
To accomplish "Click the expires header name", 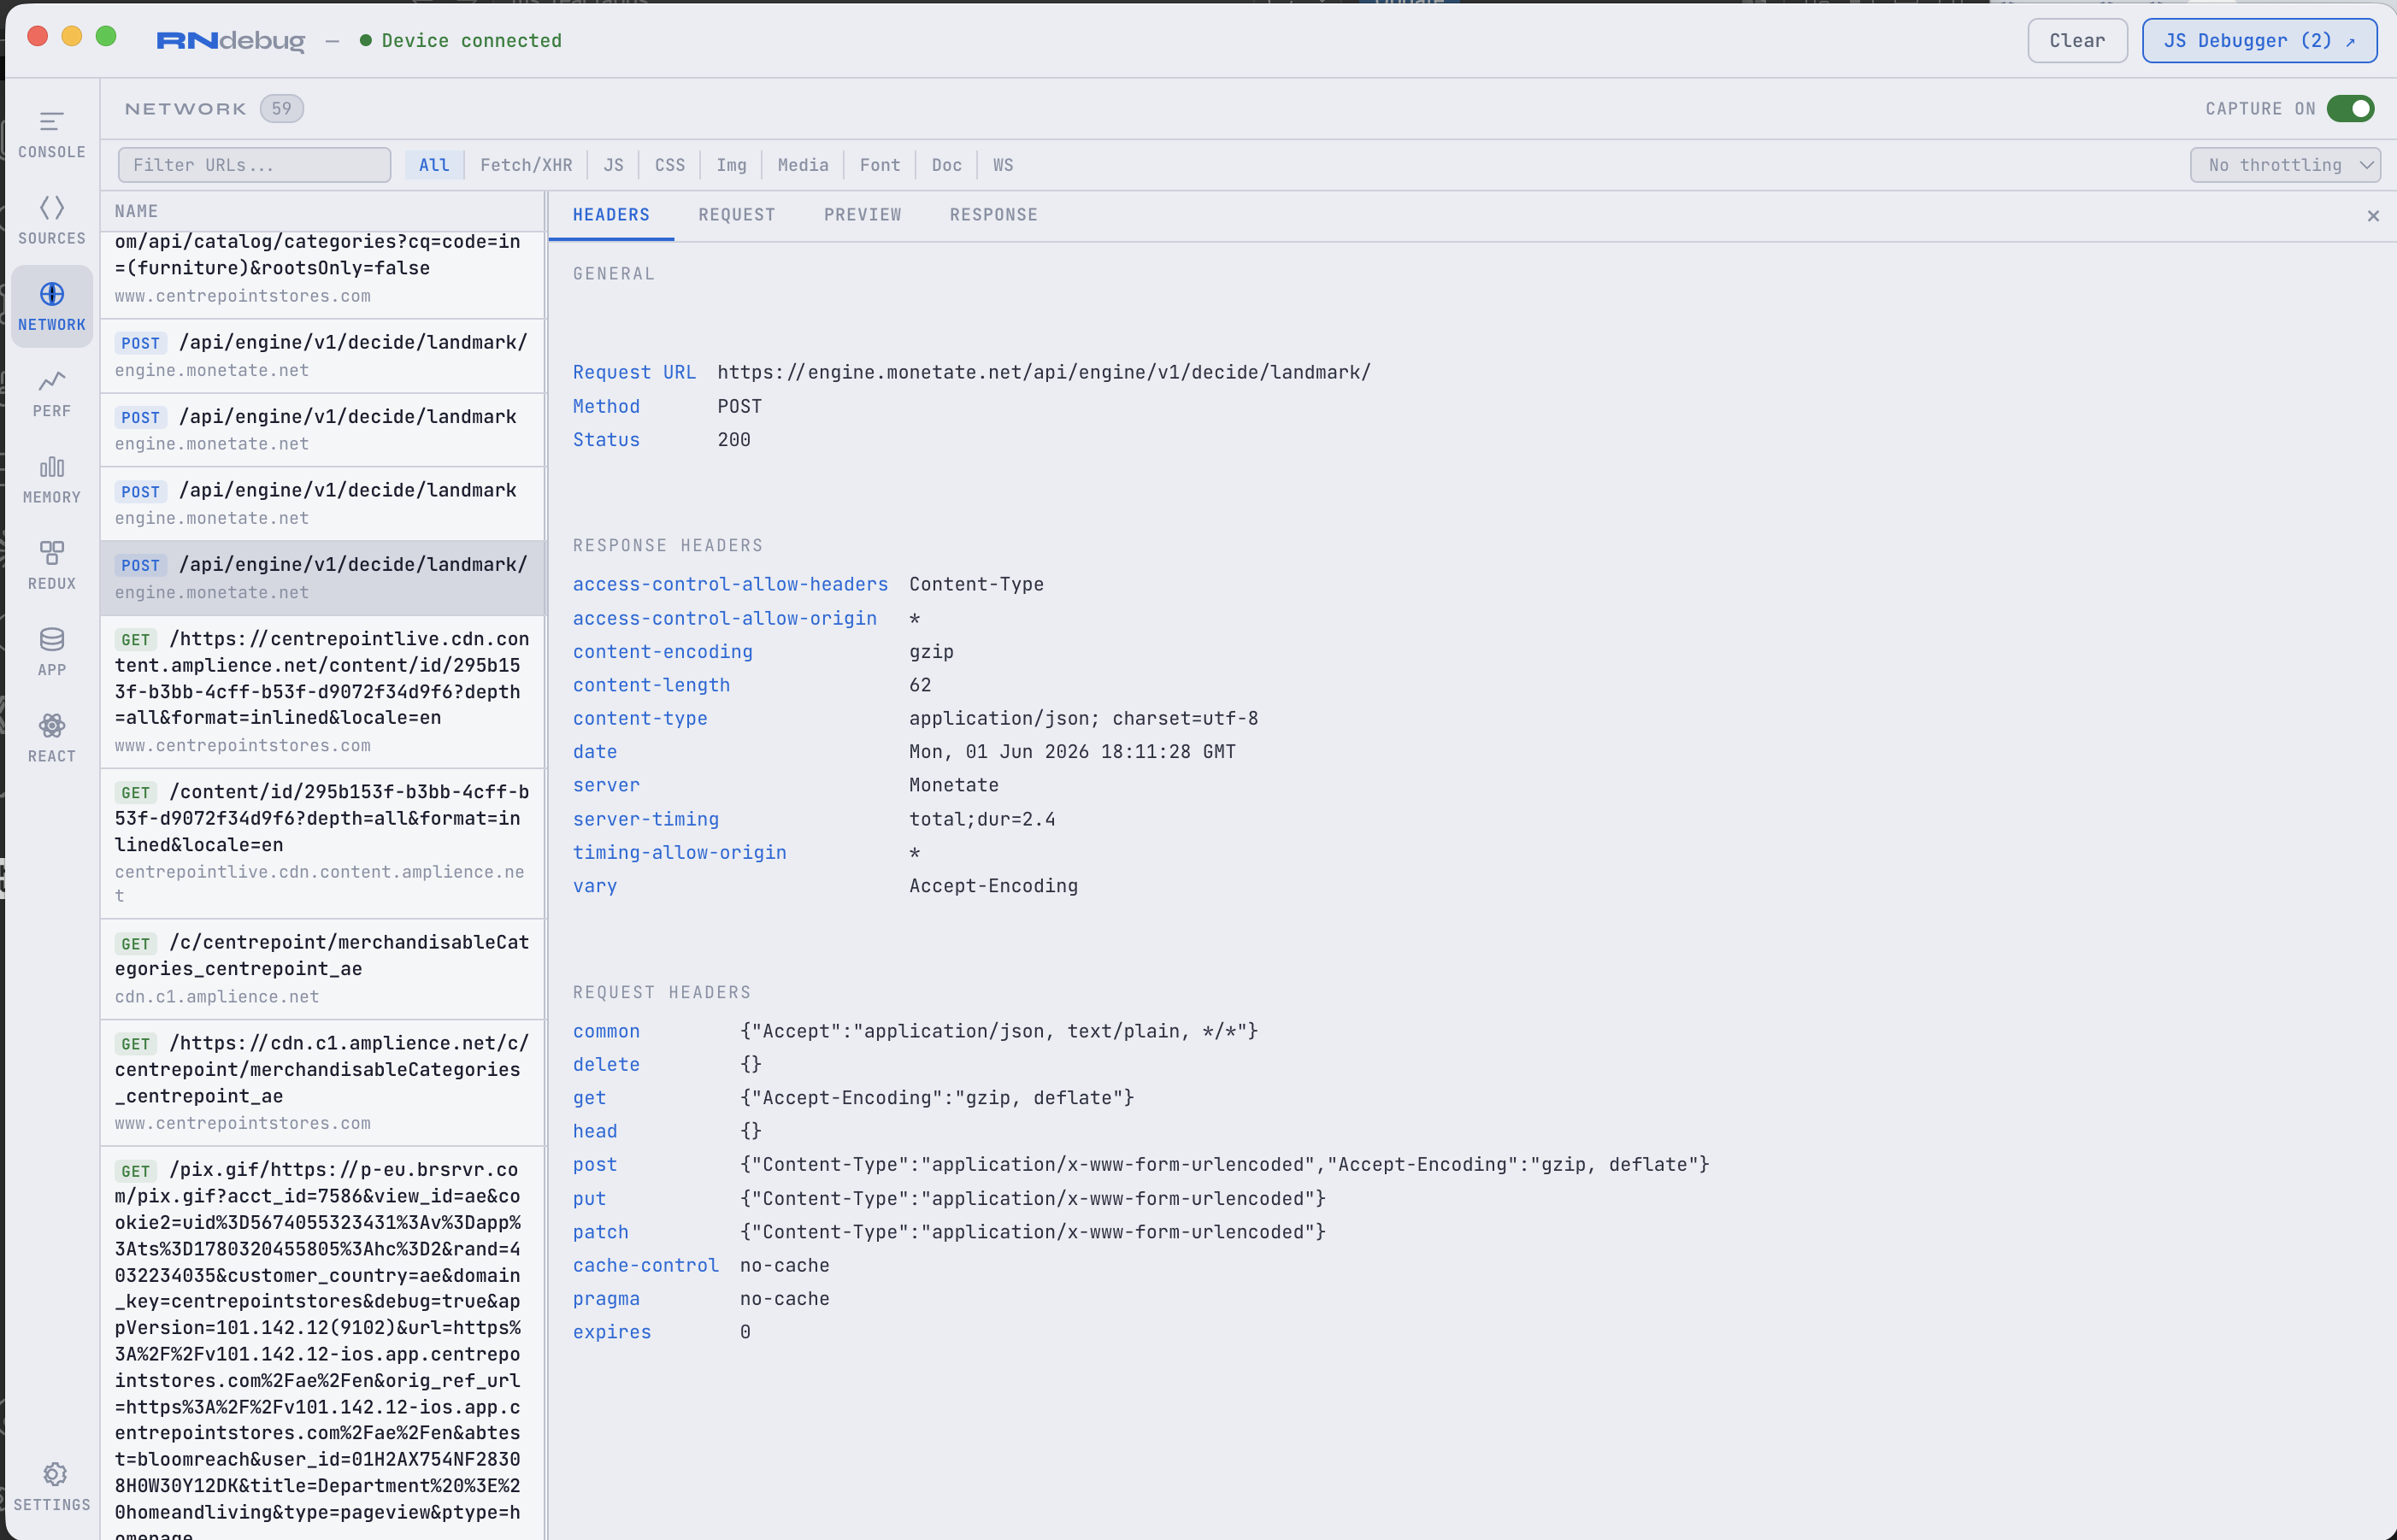I will [612, 1333].
